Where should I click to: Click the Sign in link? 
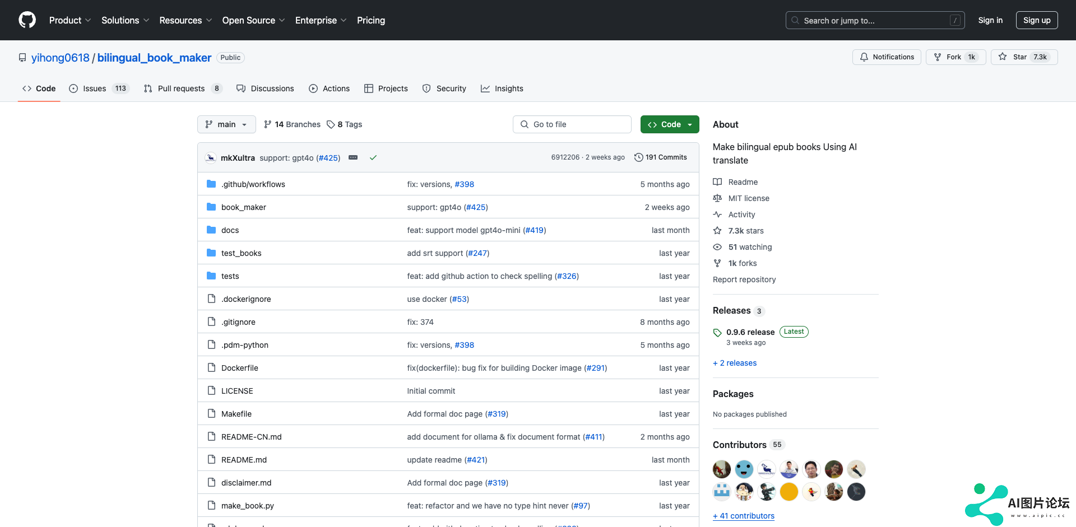990,20
